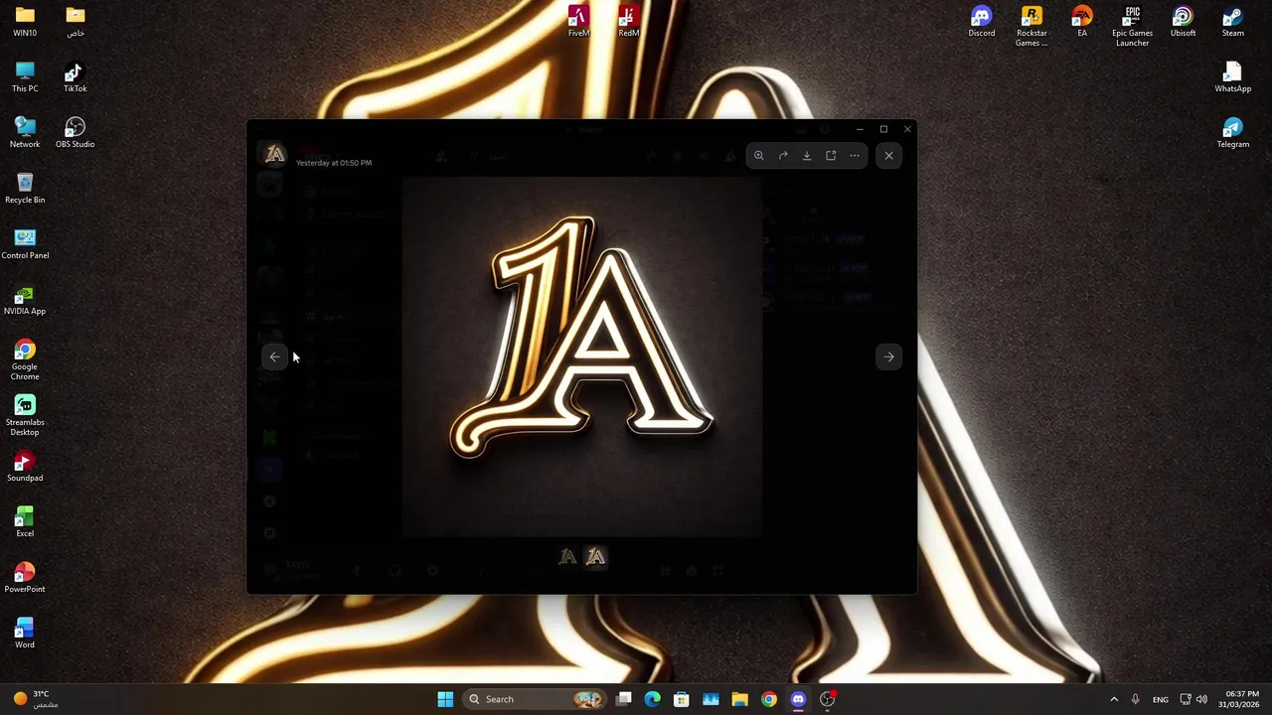Screen dimensions: 1272x715
Task: Select the Control Panel desktop icon
Action: coord(25,243)
